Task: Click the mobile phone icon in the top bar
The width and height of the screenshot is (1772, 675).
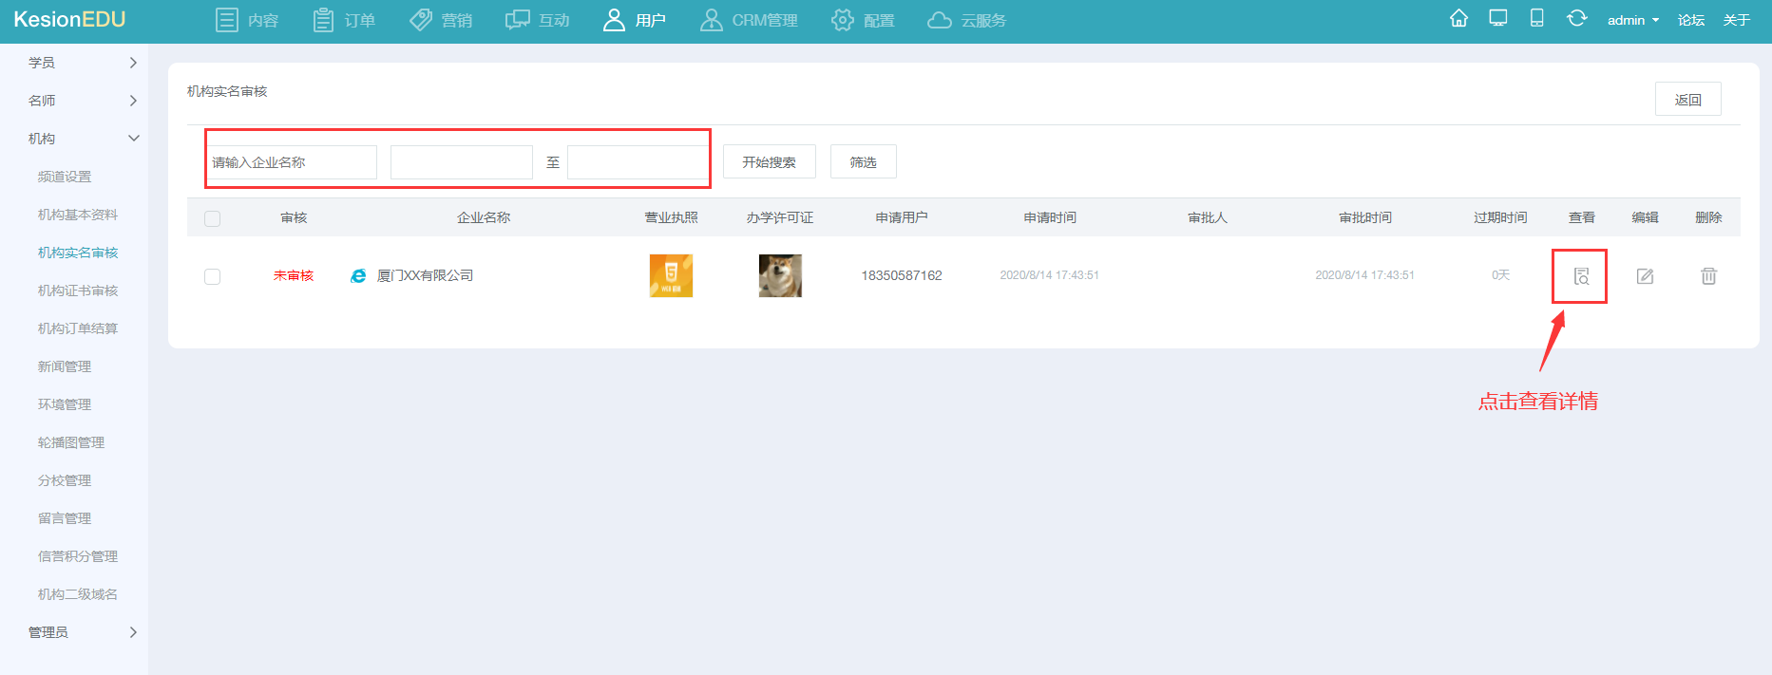Action: pyautogui.click(x=1536, y=19)
